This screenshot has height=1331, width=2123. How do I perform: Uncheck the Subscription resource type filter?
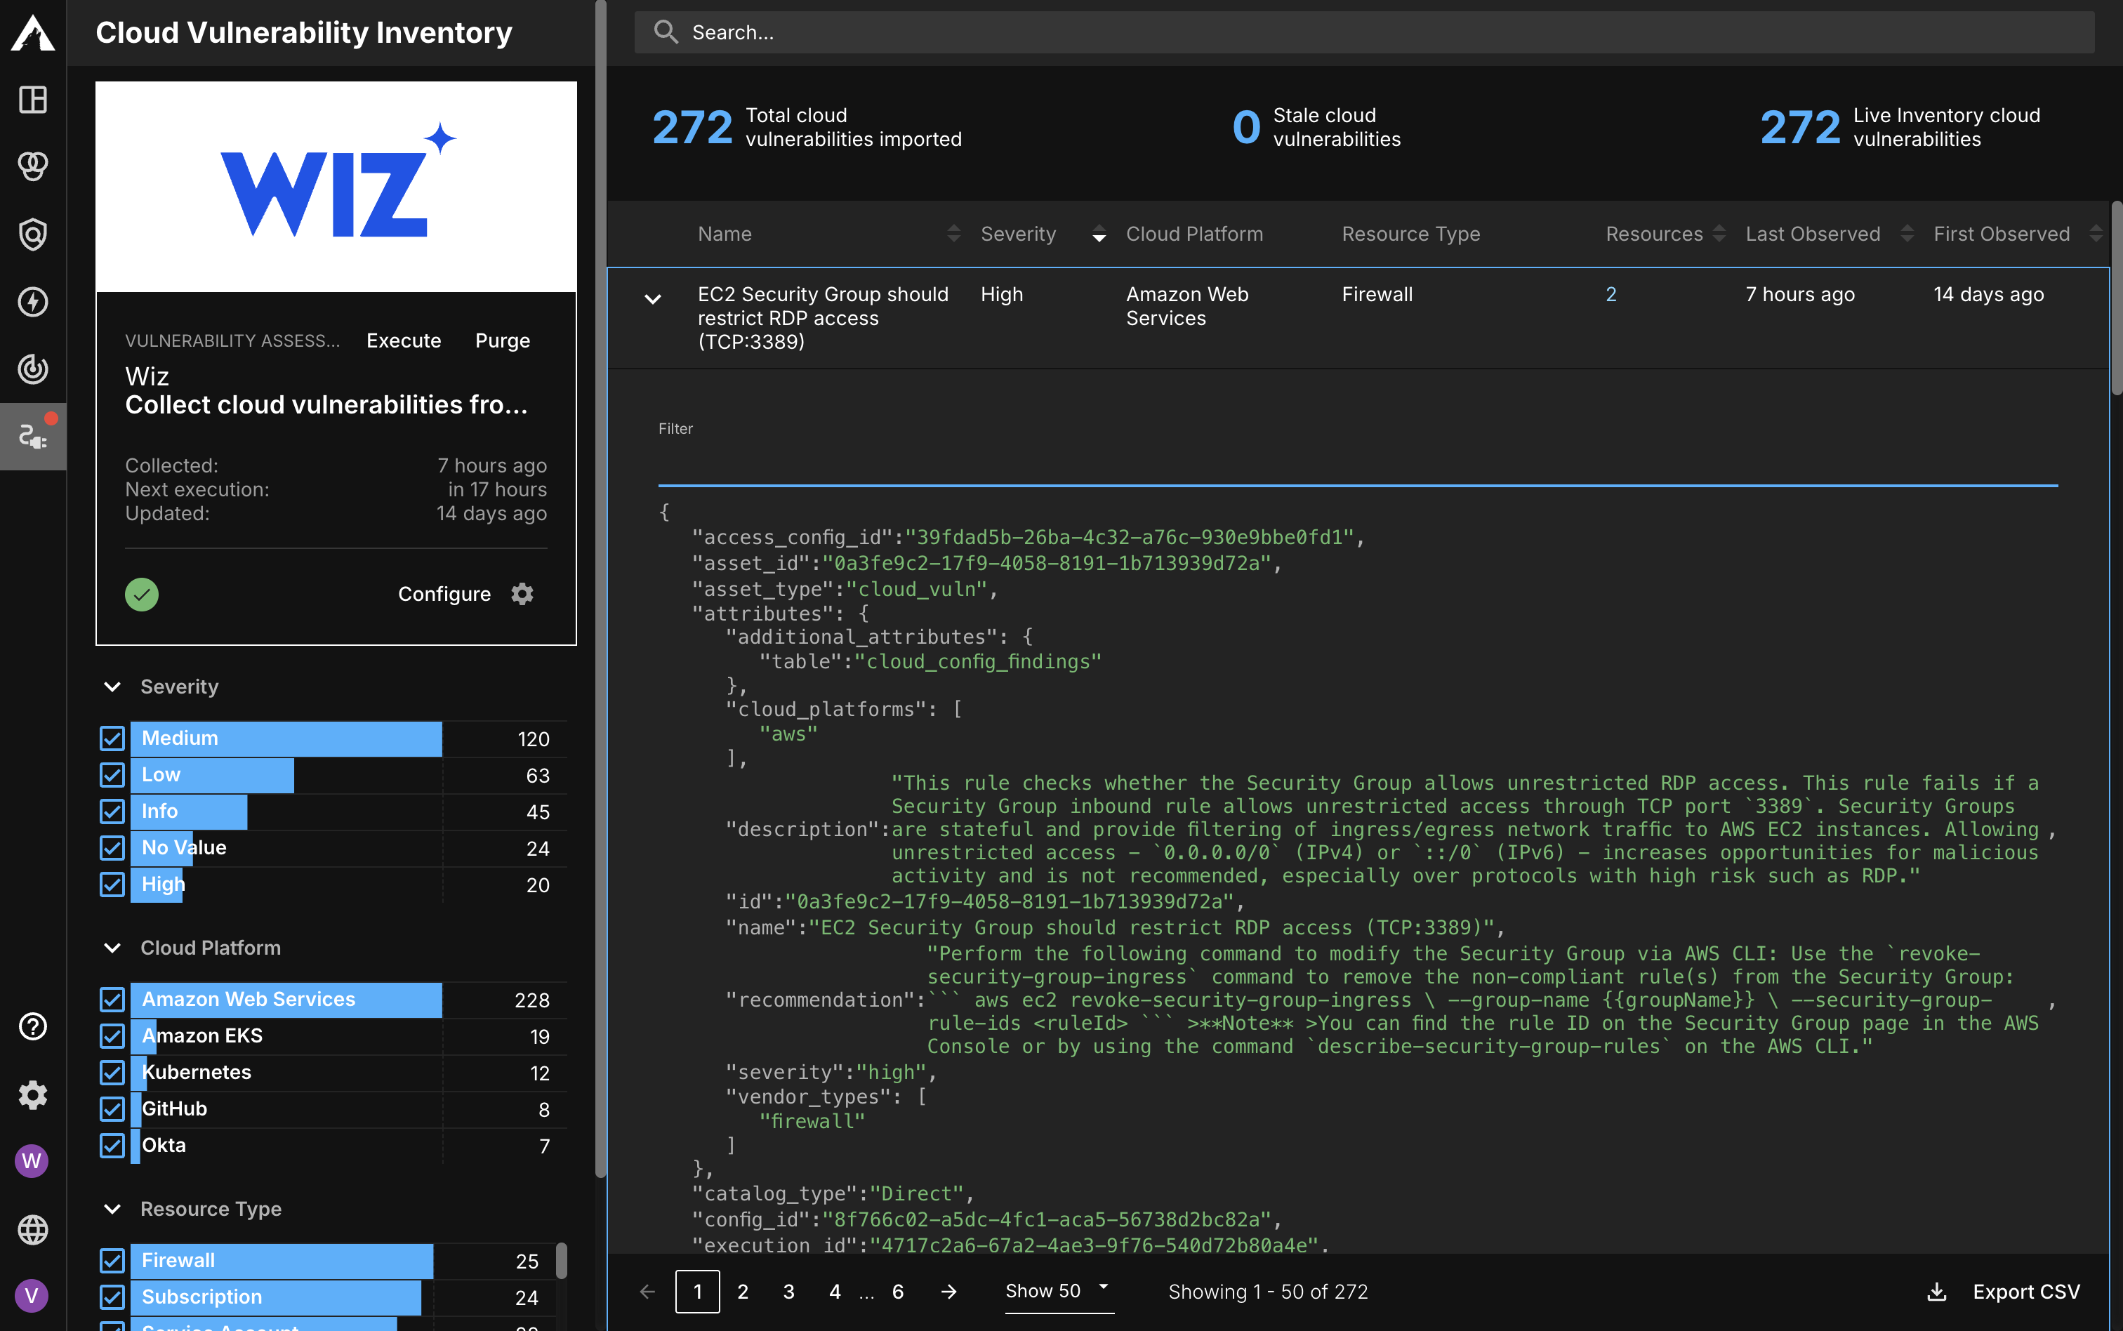coord(112,1297)
